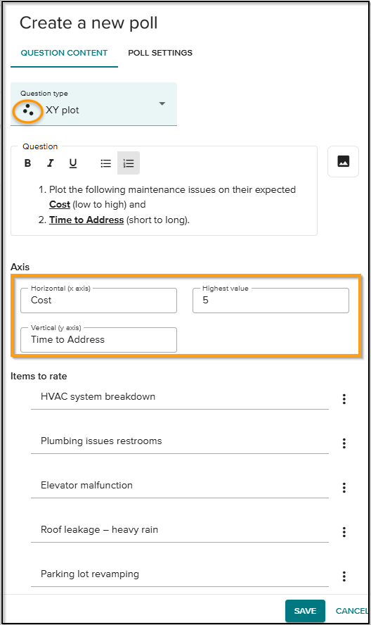Expand the Question type dropdown
This screenshot has height=625, width=371.
93,104
